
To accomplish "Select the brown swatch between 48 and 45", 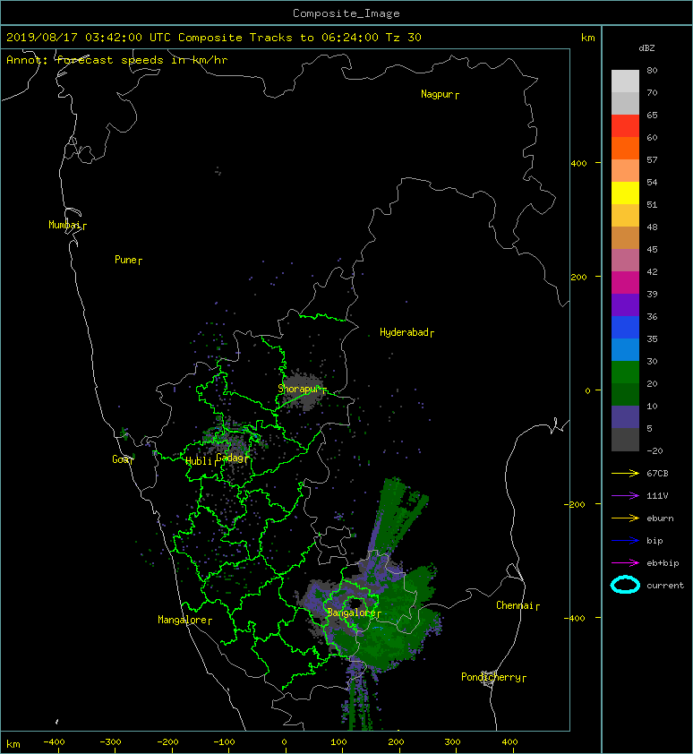I will [x=625, y=238].
